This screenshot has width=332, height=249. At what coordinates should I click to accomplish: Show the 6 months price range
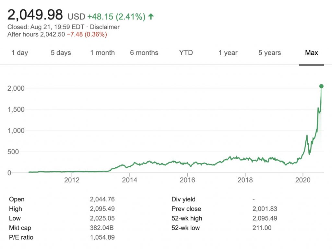pos(144,53)
